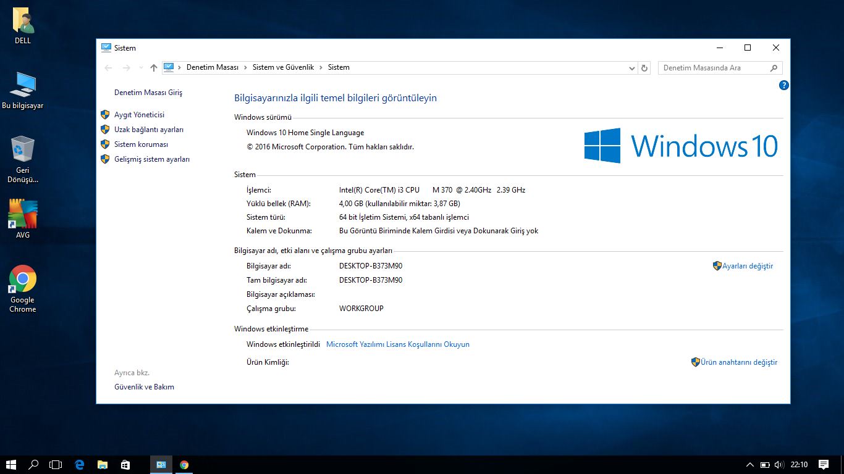The image size is (844, 474).
Task: Open Güvenlik ve Bakım link
Action: coord(144,387)
